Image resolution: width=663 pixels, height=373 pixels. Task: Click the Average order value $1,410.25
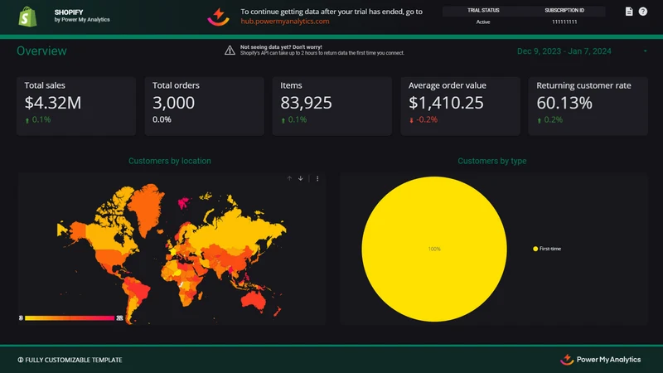pyautogui.click(x=446, y=103)
